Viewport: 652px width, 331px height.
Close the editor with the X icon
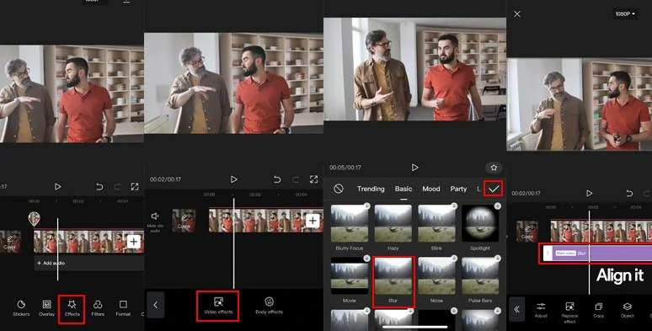(517, 14)
